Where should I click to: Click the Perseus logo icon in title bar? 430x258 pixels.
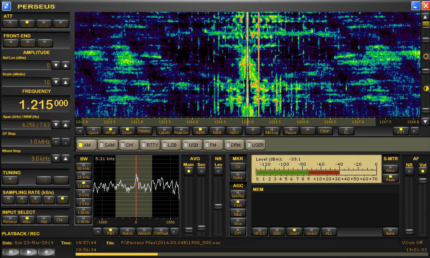point(6,6)
